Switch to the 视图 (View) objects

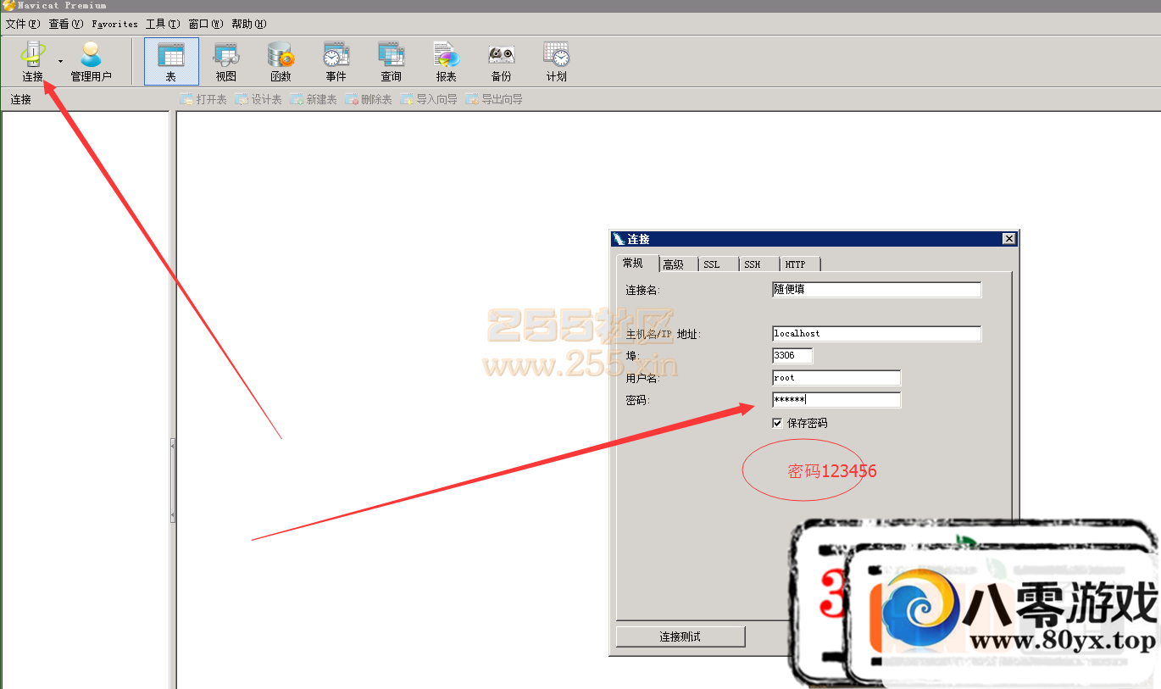point(226,61)
